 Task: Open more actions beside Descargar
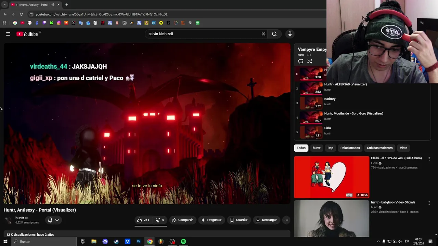click(x=286, y=220)
